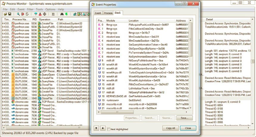Image resolution: width=256 pixels, height=137 pixels.
Task: Open the Filter funnel toolbar icon
Action: [36, 14]
